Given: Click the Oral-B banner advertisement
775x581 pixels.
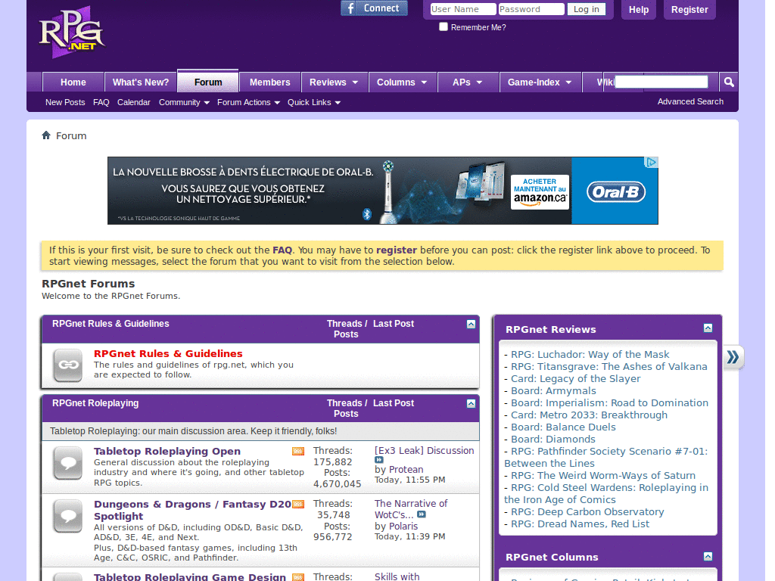Looking at the screenshot, I should pos(382,191).
